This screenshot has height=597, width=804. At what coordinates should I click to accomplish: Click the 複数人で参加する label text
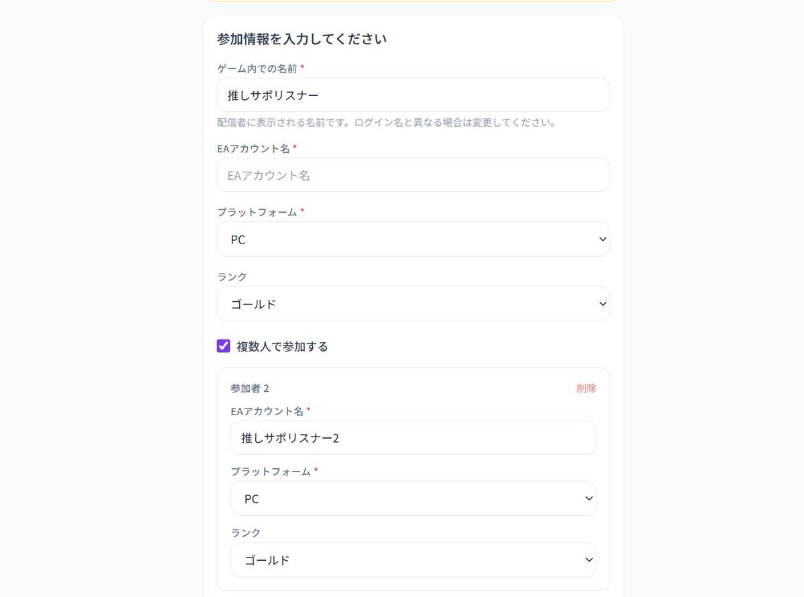[282, 347]
